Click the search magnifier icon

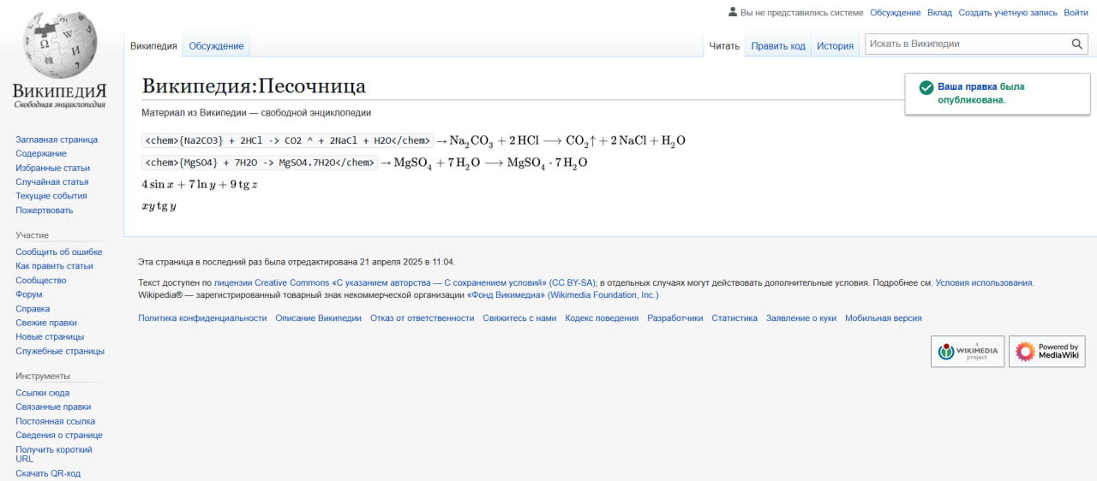pyautogui.click(x=1077, y=45)
